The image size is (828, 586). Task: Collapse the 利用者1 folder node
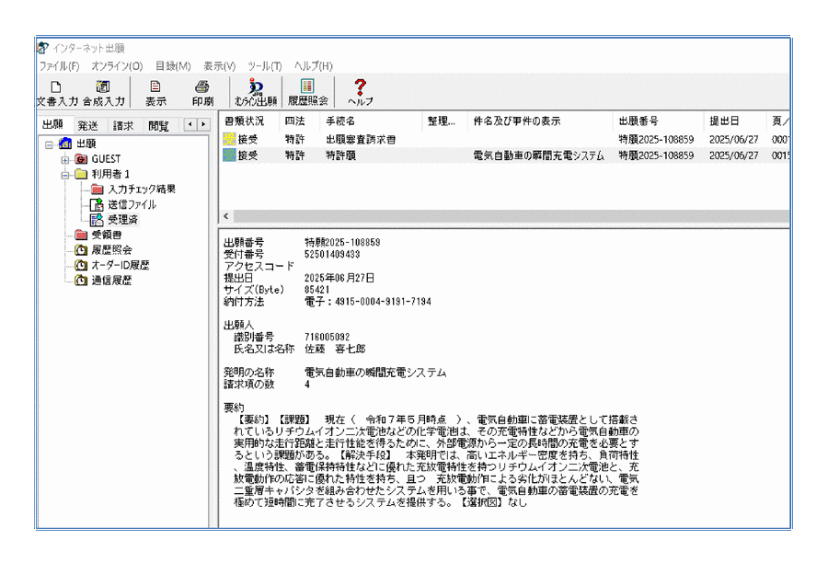tap(65, 175)
